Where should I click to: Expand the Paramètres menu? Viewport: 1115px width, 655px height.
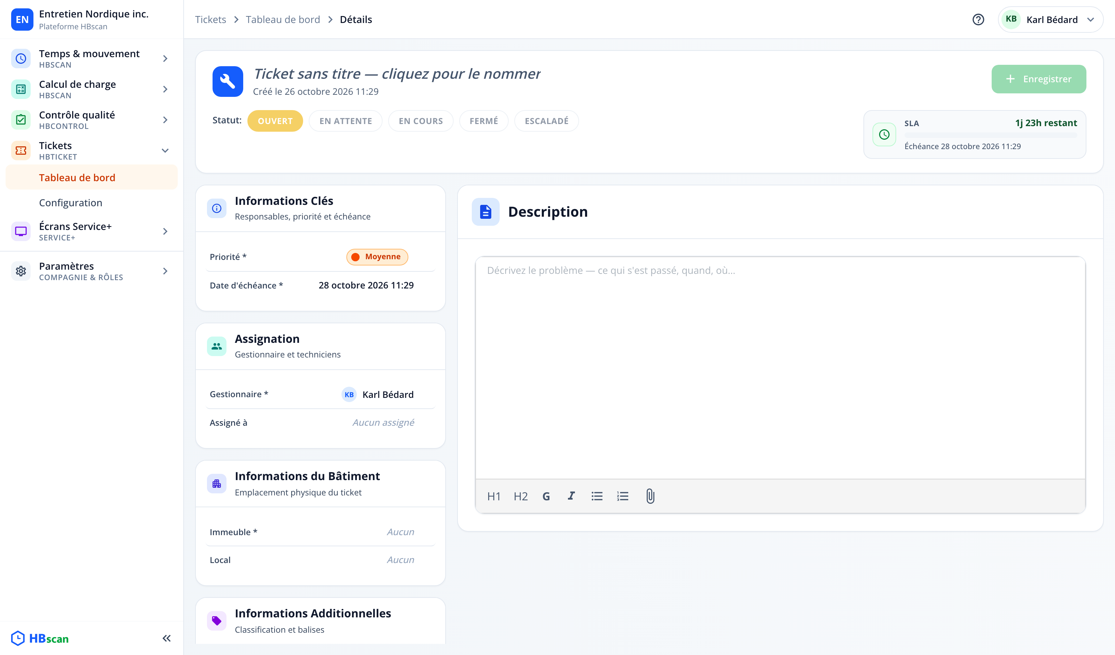pyautogui.click(x=92, y=271)
